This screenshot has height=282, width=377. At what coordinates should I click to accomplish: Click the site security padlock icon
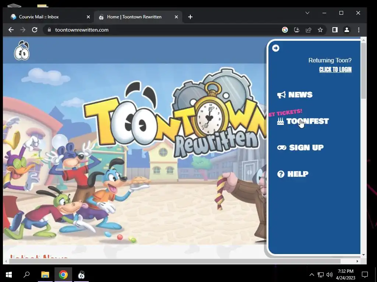coord(49,30)
